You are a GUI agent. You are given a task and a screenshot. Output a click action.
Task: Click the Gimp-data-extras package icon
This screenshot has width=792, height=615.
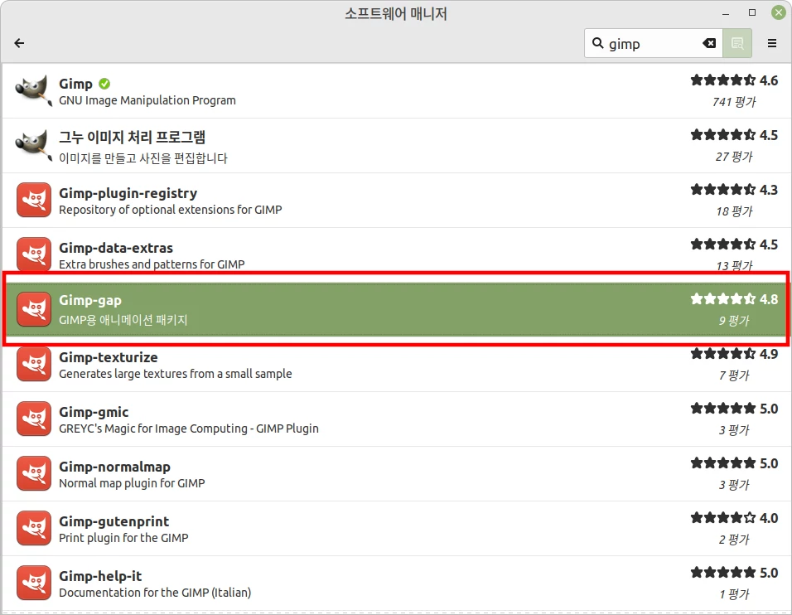tap(34, 254)
